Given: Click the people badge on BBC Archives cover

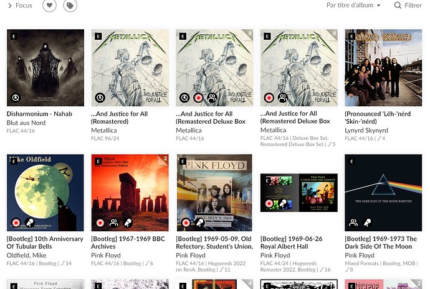Looking at the screenshot, I should pyautogui.click(x=114, y=222).
